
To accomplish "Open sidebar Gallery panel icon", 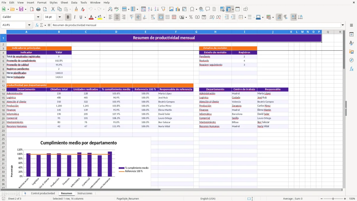I will click(351, 52).
